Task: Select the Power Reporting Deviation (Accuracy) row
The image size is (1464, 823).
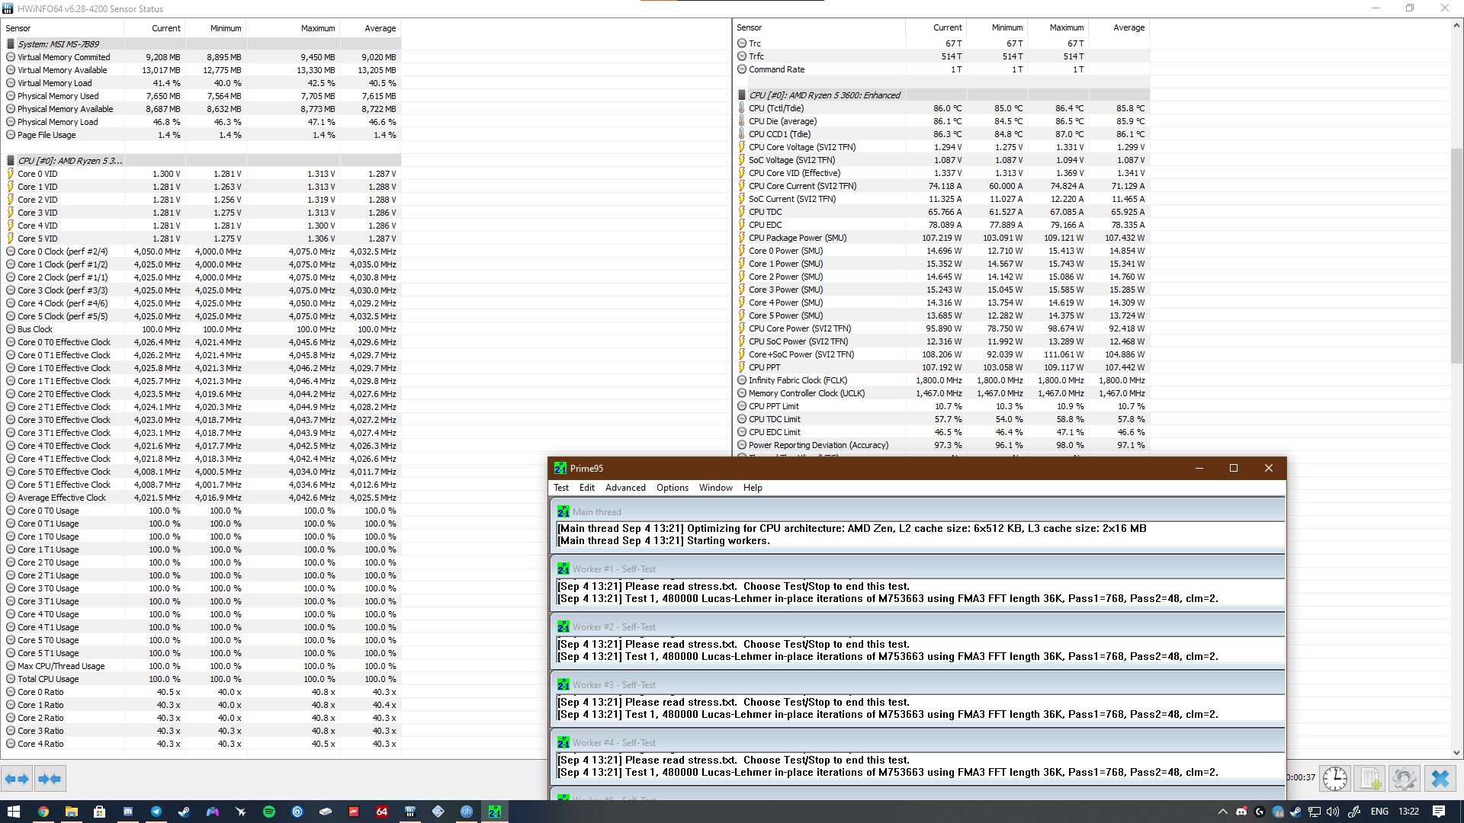Action: tap(942, 445)
